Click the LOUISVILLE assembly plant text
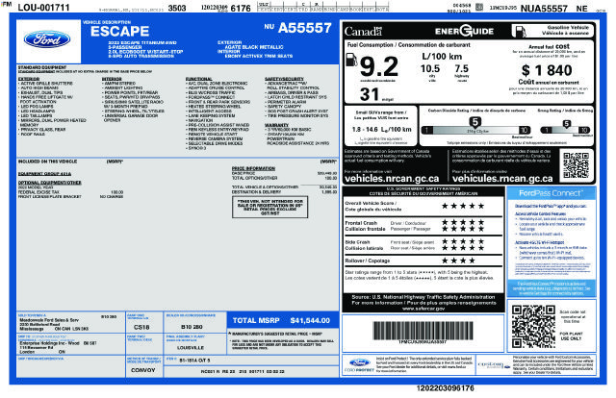Image resolution: width=616 pixels, height=398 pixels. tap(191, 348)
